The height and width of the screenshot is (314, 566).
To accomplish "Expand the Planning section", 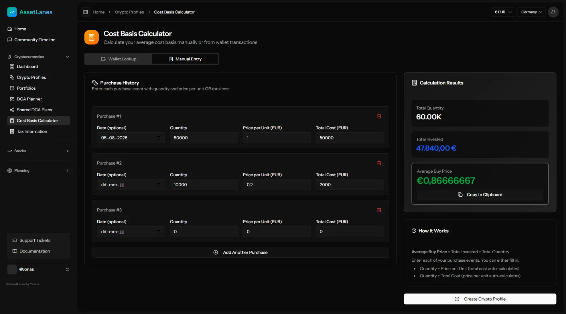I will [x=38, y=171].
